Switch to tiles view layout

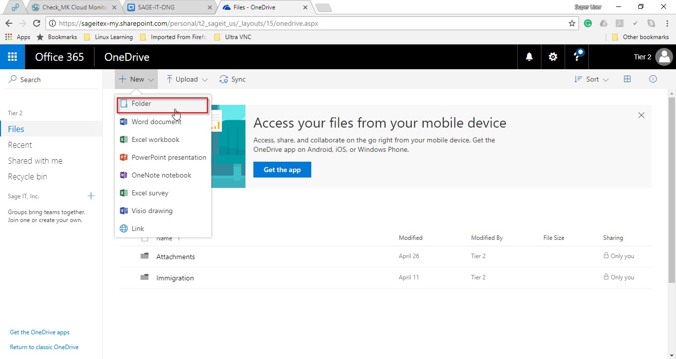pyautogui.click(x=627, y=79)
